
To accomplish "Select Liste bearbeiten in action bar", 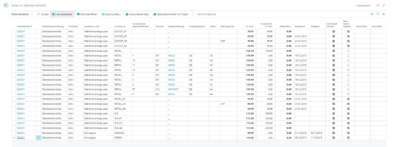I will tap(62, 14).
